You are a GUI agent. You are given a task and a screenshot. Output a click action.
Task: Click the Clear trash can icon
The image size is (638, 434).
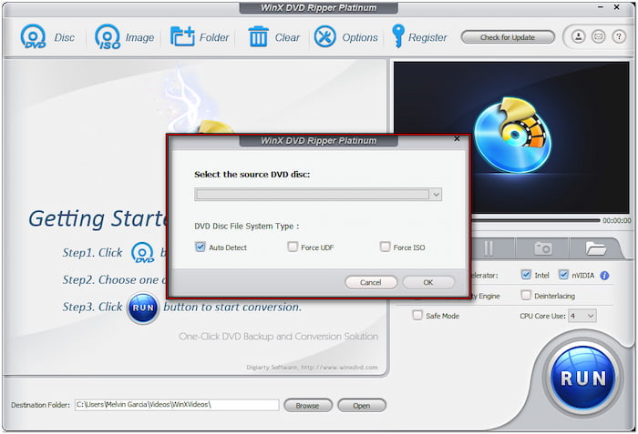coord(258,37)
